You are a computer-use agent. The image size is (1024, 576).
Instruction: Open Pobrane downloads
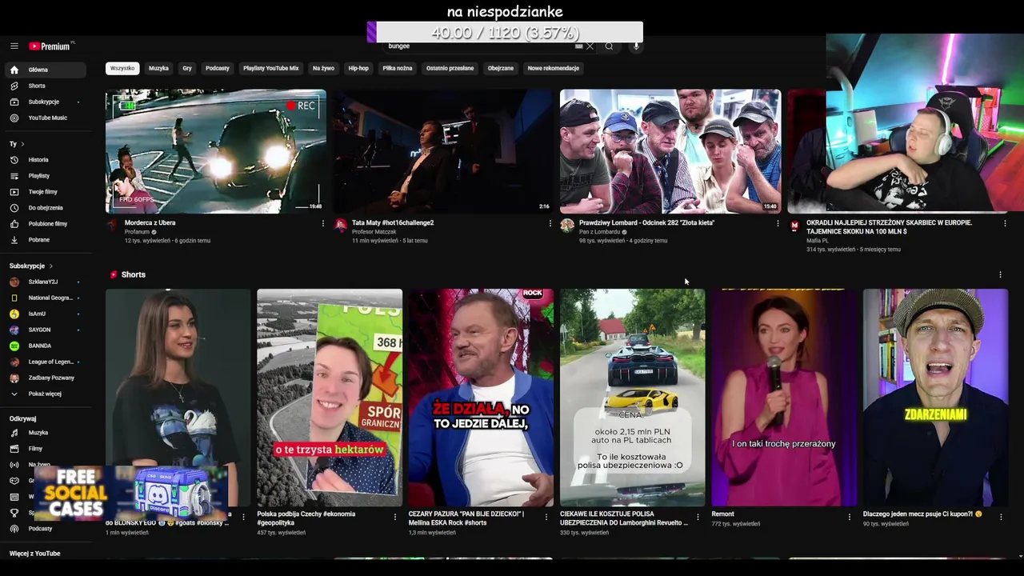45,240
